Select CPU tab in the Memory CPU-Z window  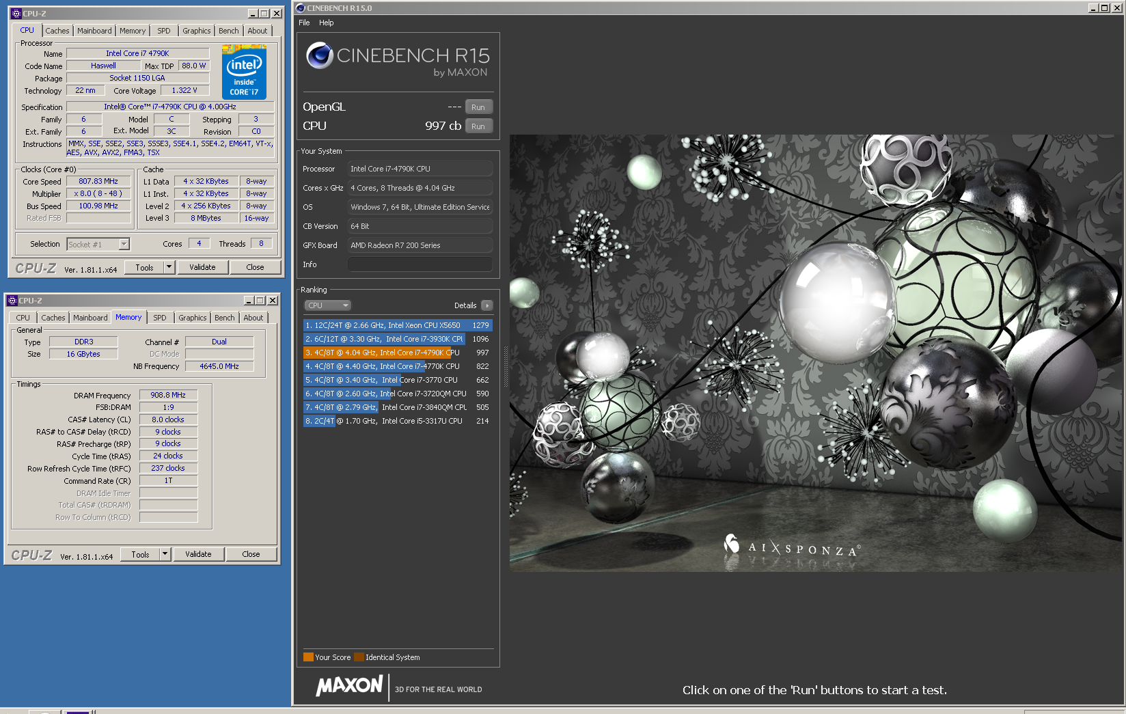[x=23, y=318]
